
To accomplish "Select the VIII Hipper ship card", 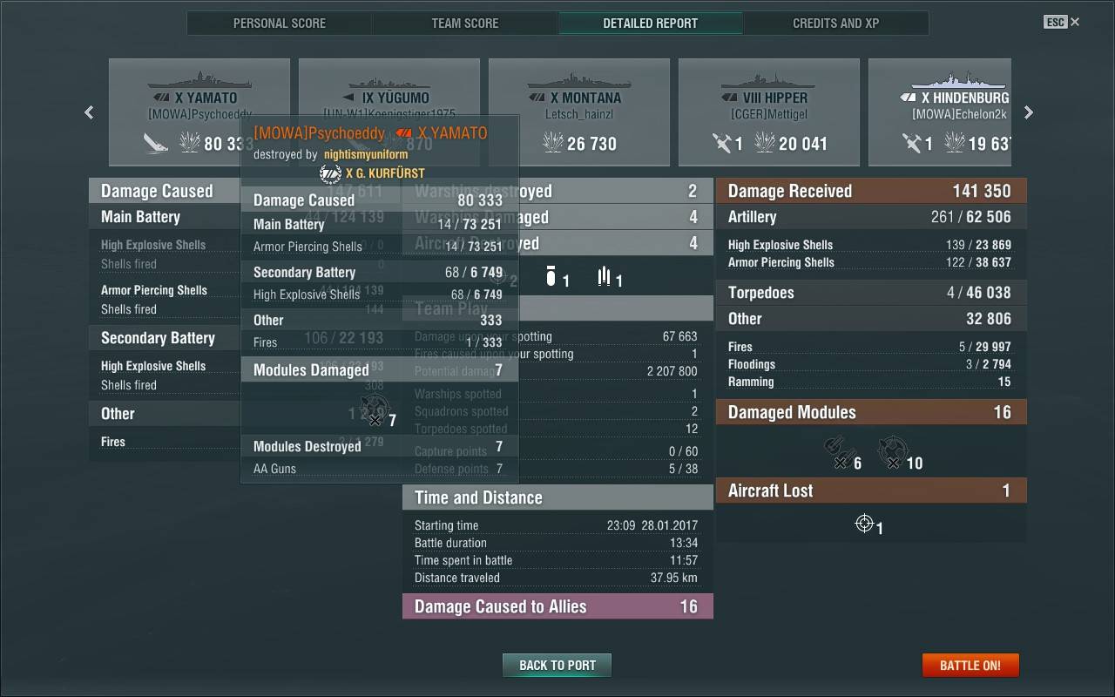I will click(769, 112).
